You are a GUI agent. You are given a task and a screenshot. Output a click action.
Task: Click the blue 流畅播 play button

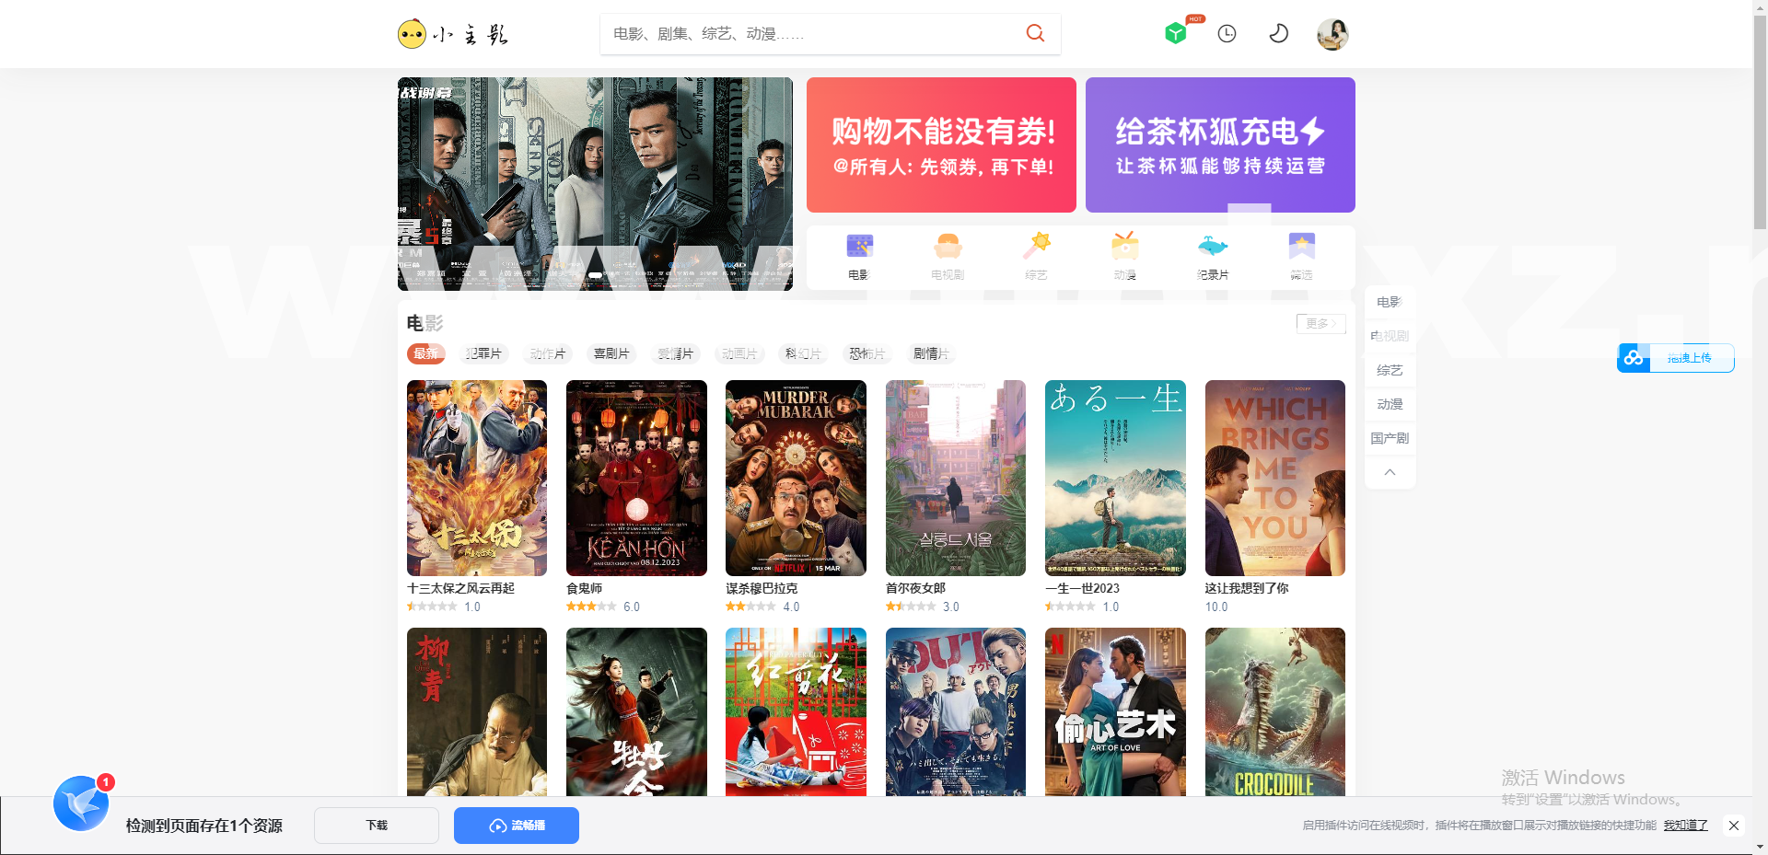click(517, 826)
